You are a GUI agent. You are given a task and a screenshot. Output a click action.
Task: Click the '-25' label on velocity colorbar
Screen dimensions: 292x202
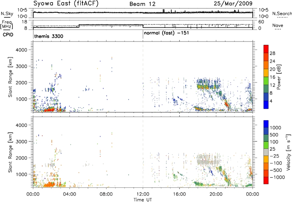274,156
